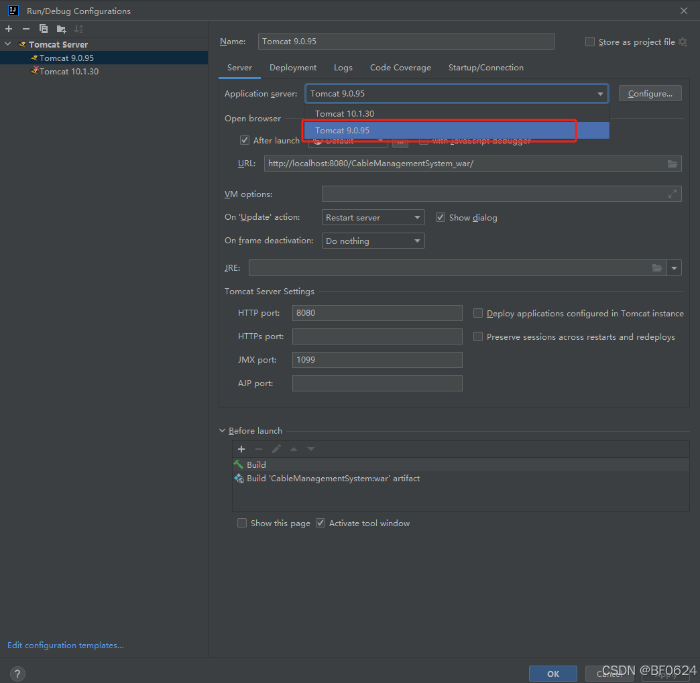The width and height of the screenshot is (700, 683).
Task: Add a before-launch task
Action: click(x=241, y=449)
